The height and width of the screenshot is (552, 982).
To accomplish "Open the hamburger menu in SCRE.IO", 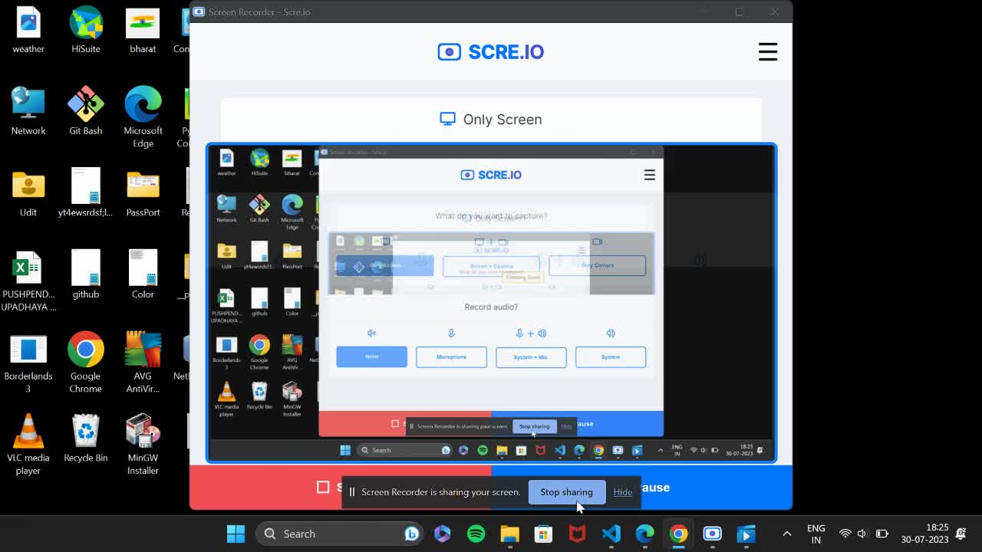I will pyautogui.click(x=767, y=51).
